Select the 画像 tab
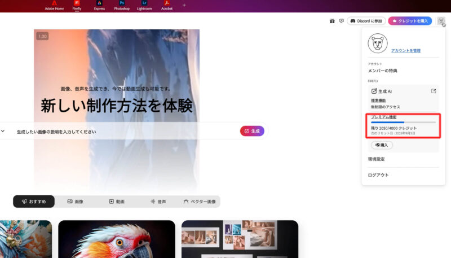This screenshot has width=451, height=258. (x=76, y=202)
